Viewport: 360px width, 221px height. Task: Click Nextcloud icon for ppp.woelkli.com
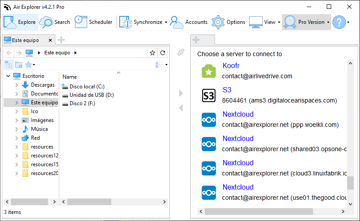209,120
